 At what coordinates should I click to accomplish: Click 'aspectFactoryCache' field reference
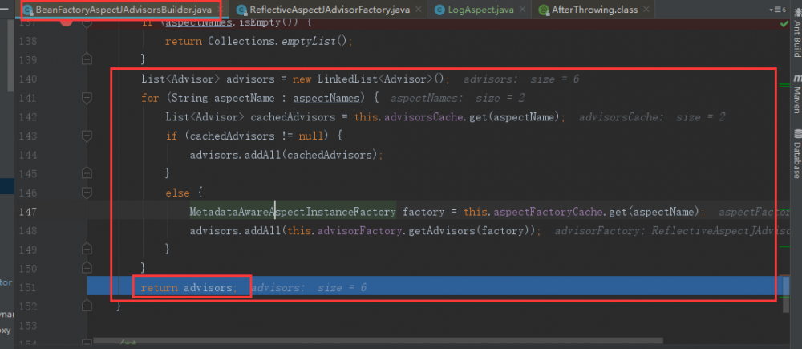coord(549,211)
